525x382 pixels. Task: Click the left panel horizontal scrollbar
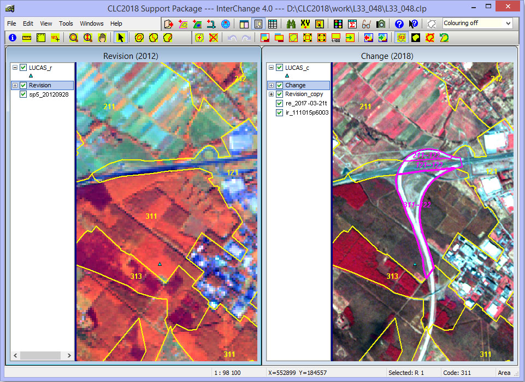42,355
